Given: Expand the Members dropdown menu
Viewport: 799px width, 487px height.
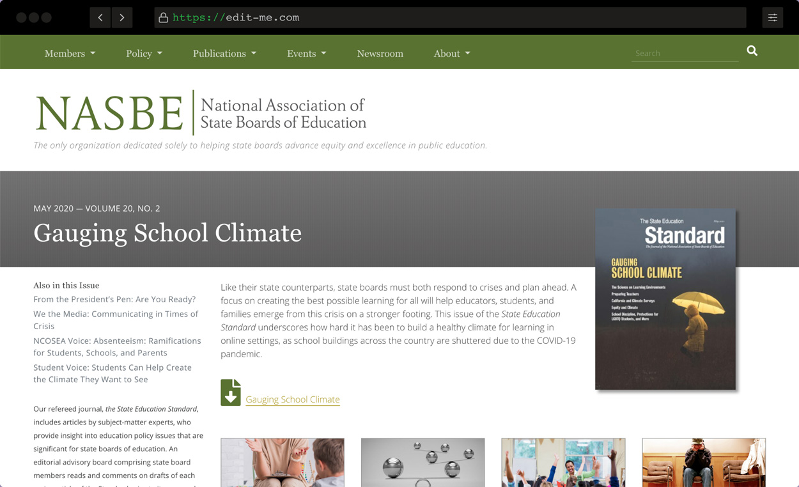Looking at the screenshot, I should click(x=70, y=54).
